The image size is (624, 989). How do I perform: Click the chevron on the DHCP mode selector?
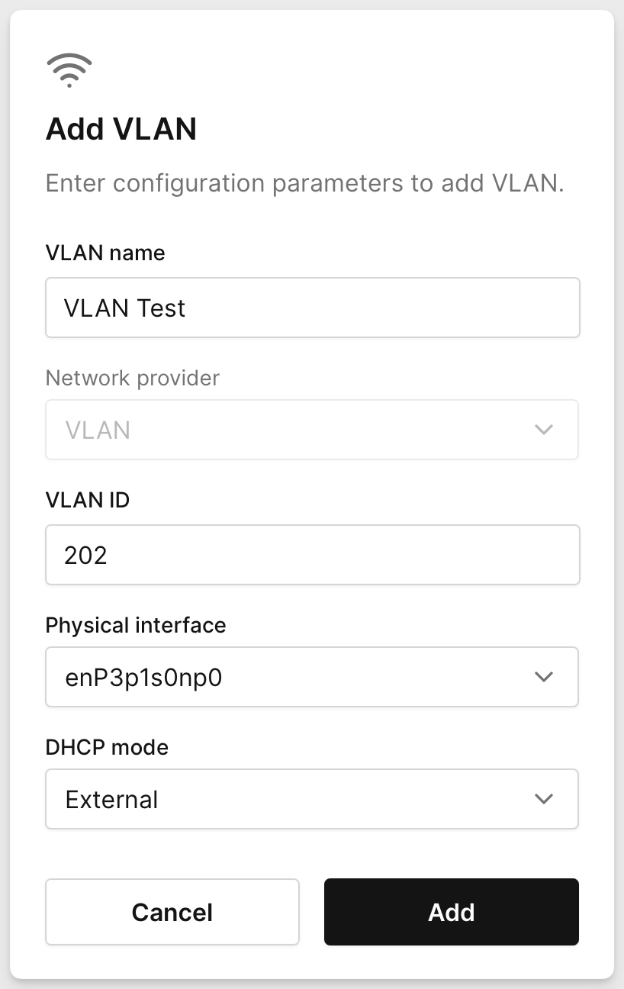click(x=543, y=799)
